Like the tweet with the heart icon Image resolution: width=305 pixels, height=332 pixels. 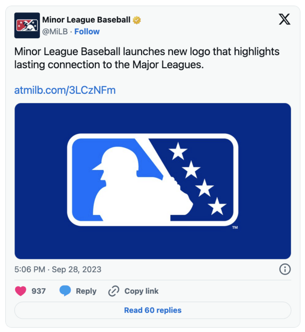click(20, 291)
